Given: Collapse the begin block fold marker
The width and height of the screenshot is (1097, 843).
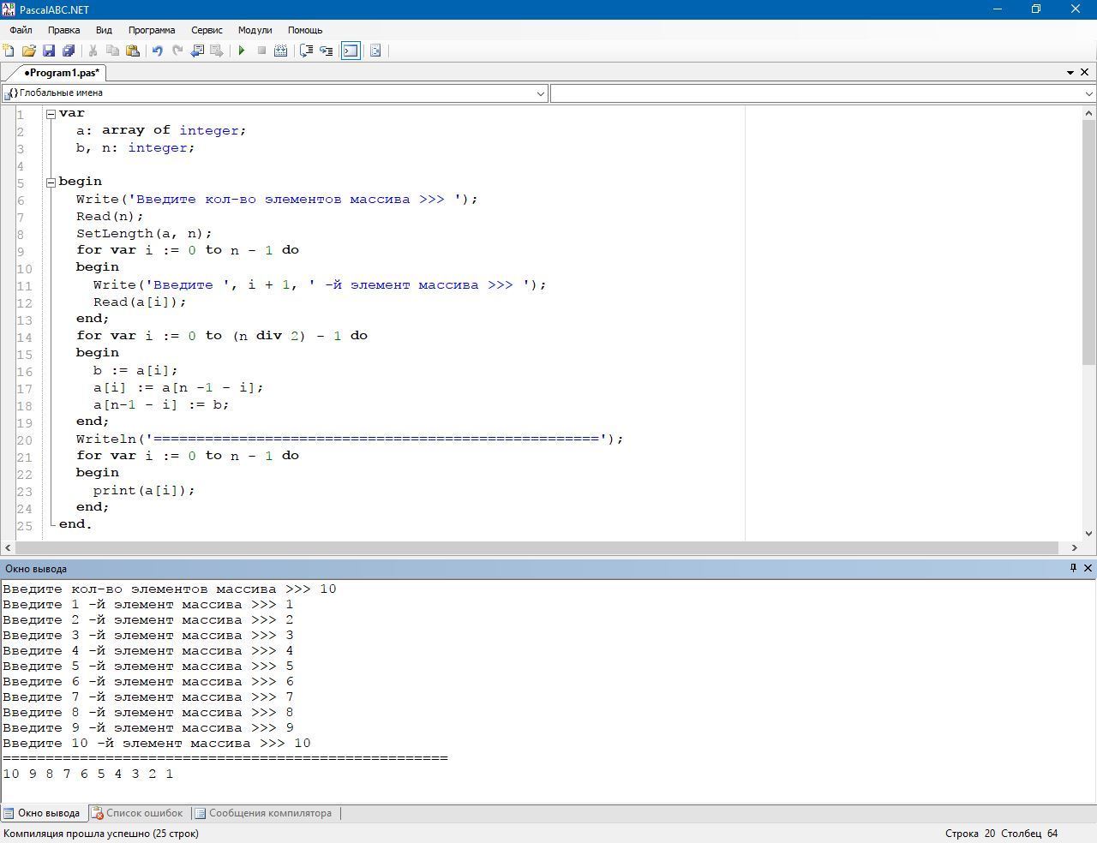Looking at the screenshot, I should 51,182.
